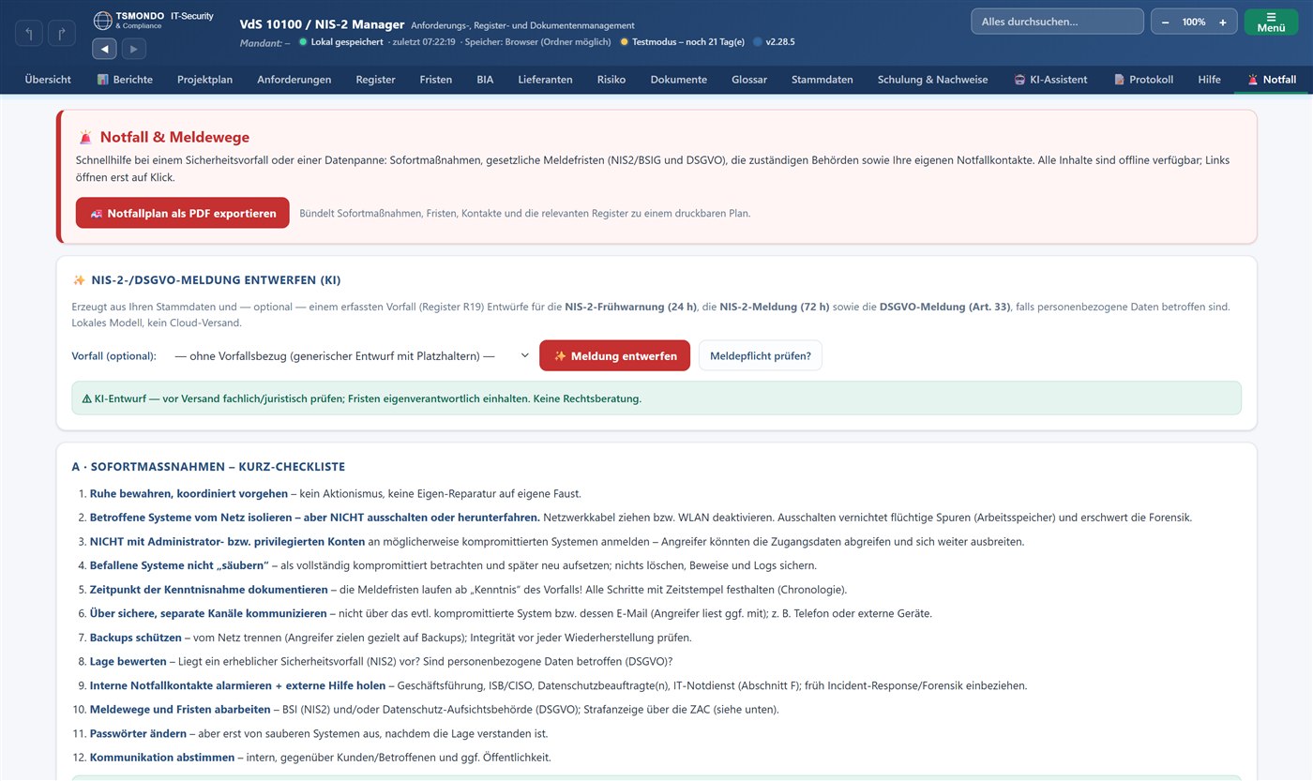Switch to the Fristen tab
Screen dimensions: 1313x781
tap(436, 80)
